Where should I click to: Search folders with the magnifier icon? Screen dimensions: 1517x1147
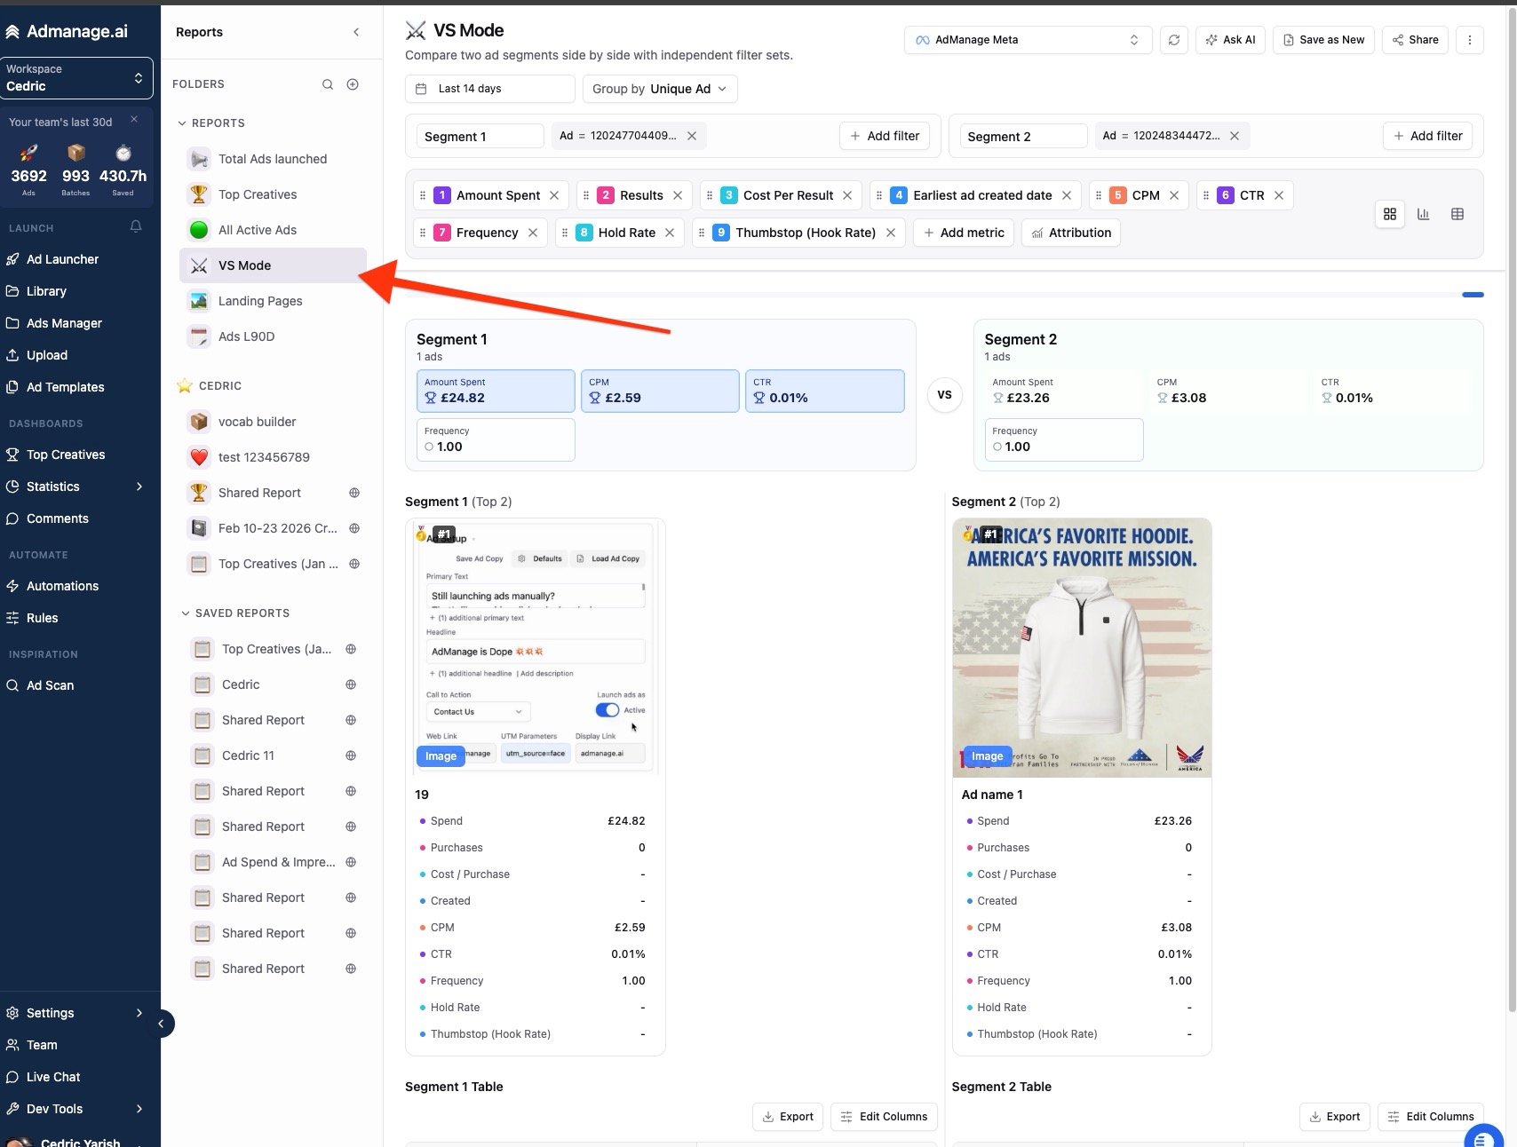pos(328,84)
